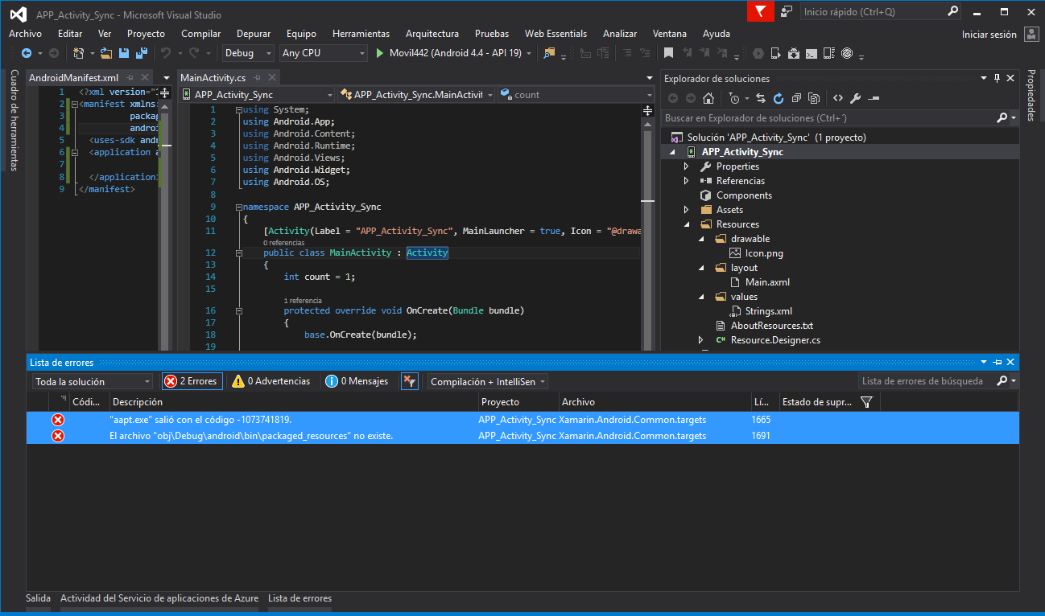1045x616 pixels.
Task: Open Properties via the wrench icon
Action: coord(856,98)
